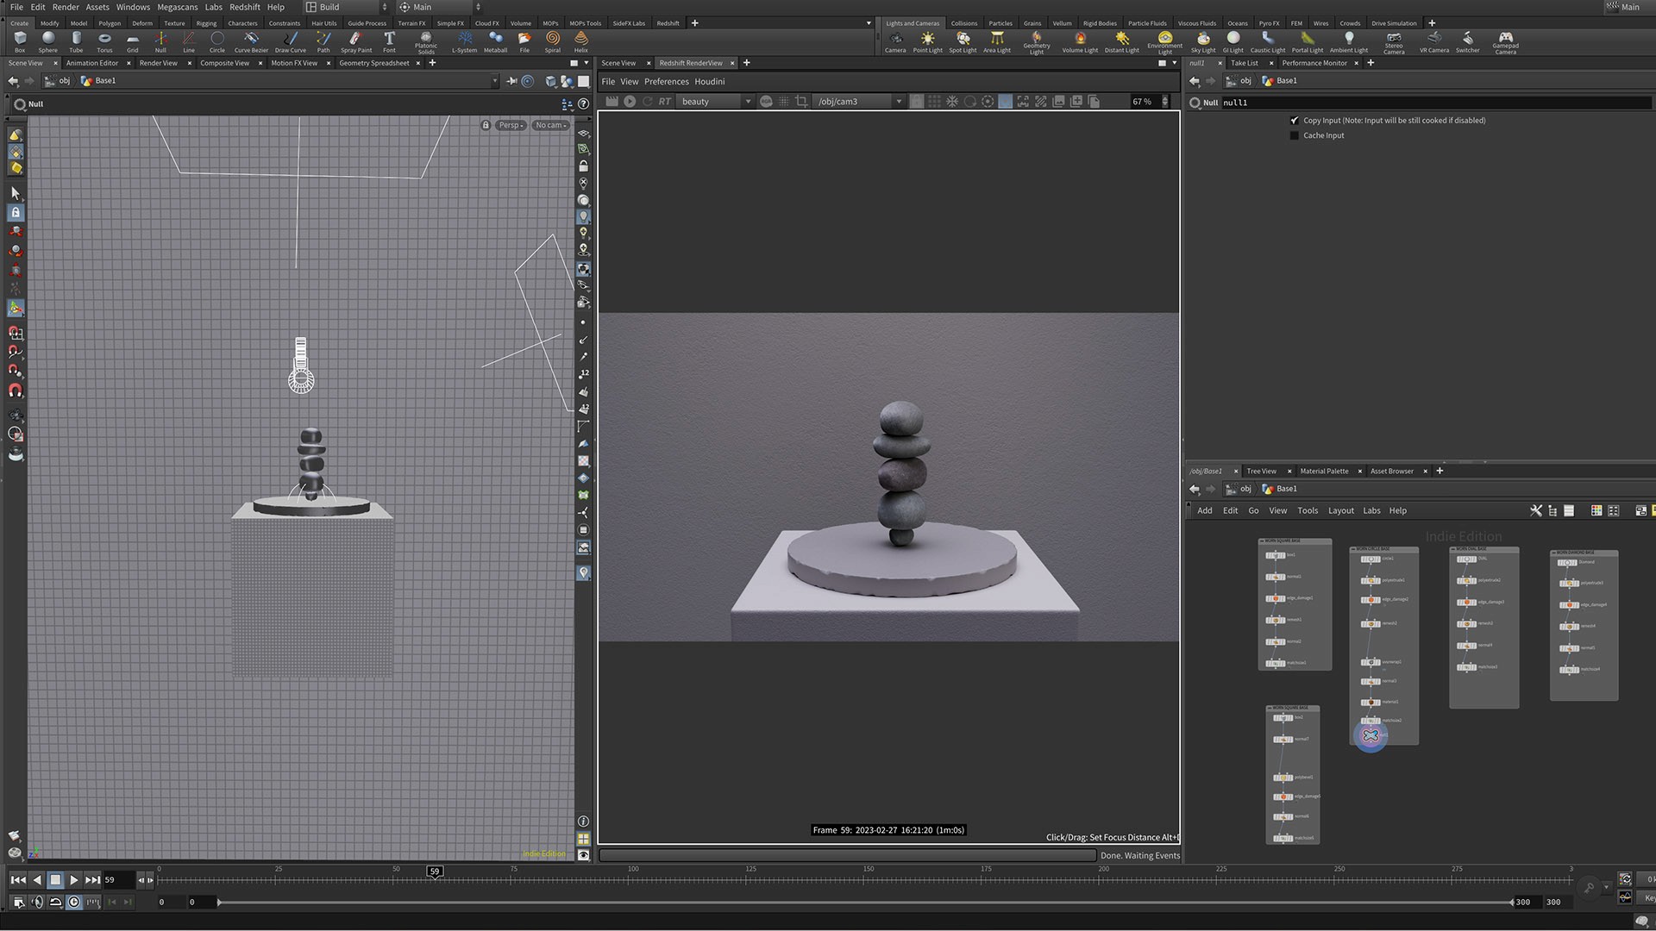Select the Spray Paint tool

click(356, 41)
